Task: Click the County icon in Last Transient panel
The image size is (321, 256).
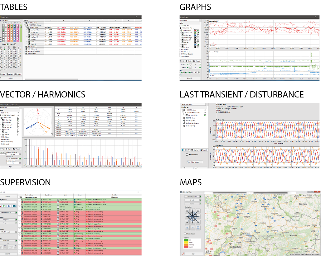Action: pos(183,150)
